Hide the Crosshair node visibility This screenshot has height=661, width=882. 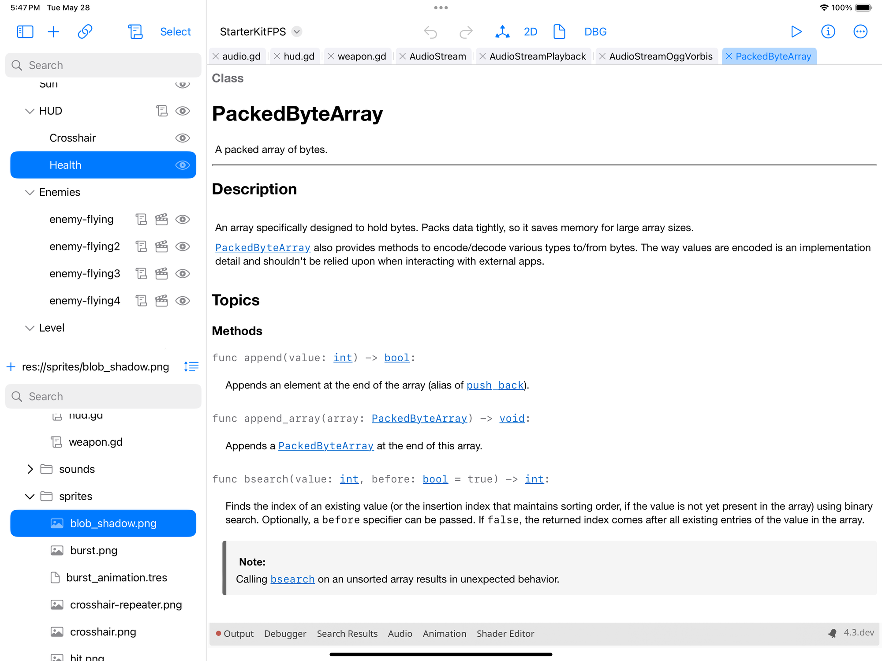[x=183, y=138]
